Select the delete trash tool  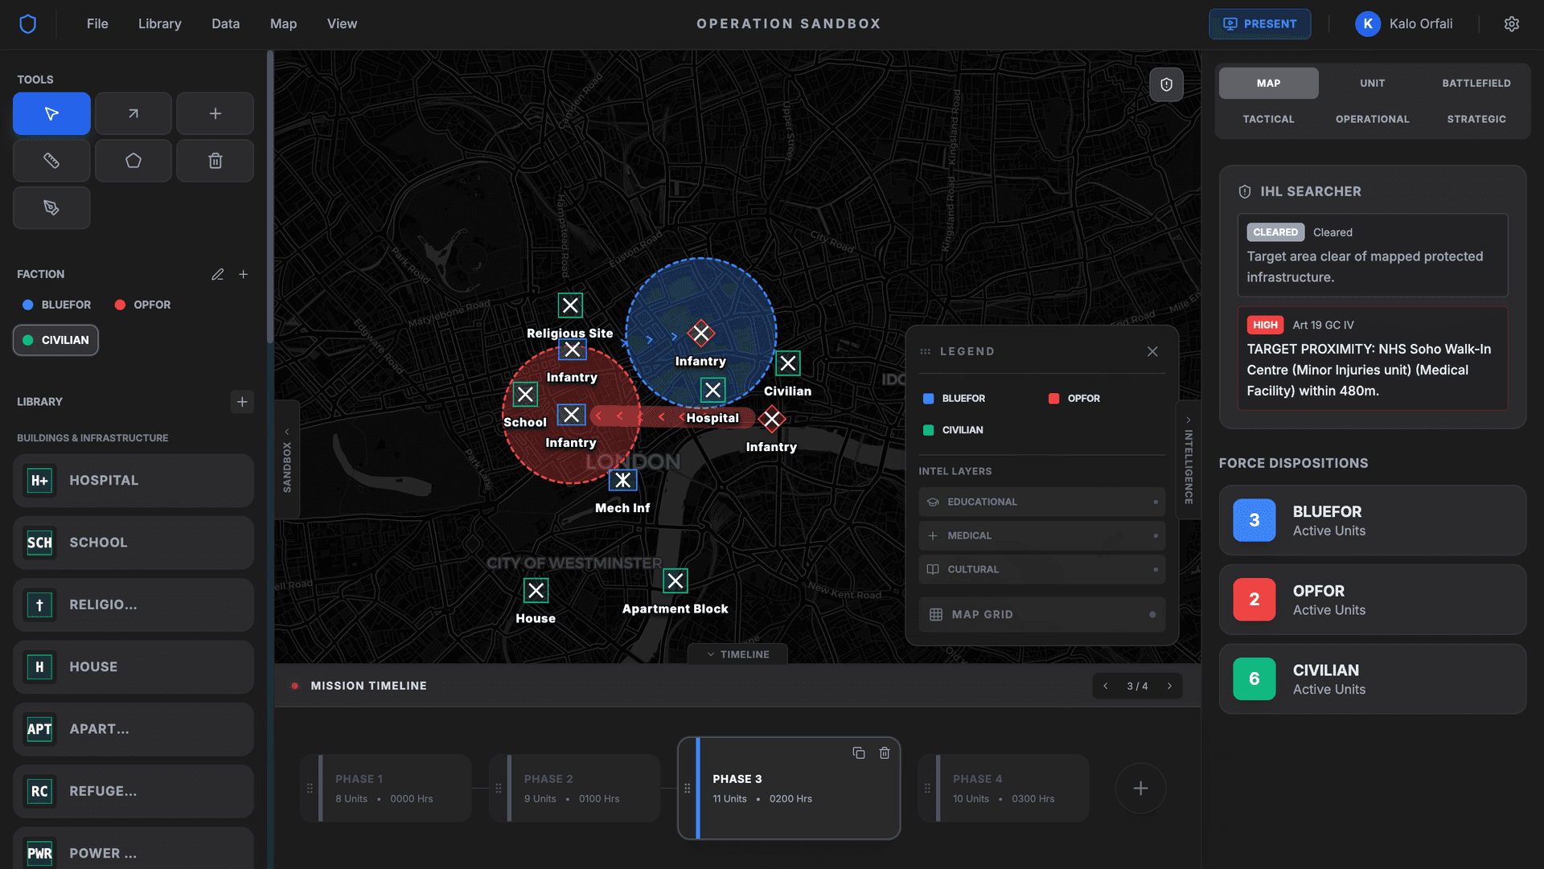point(215,160)
